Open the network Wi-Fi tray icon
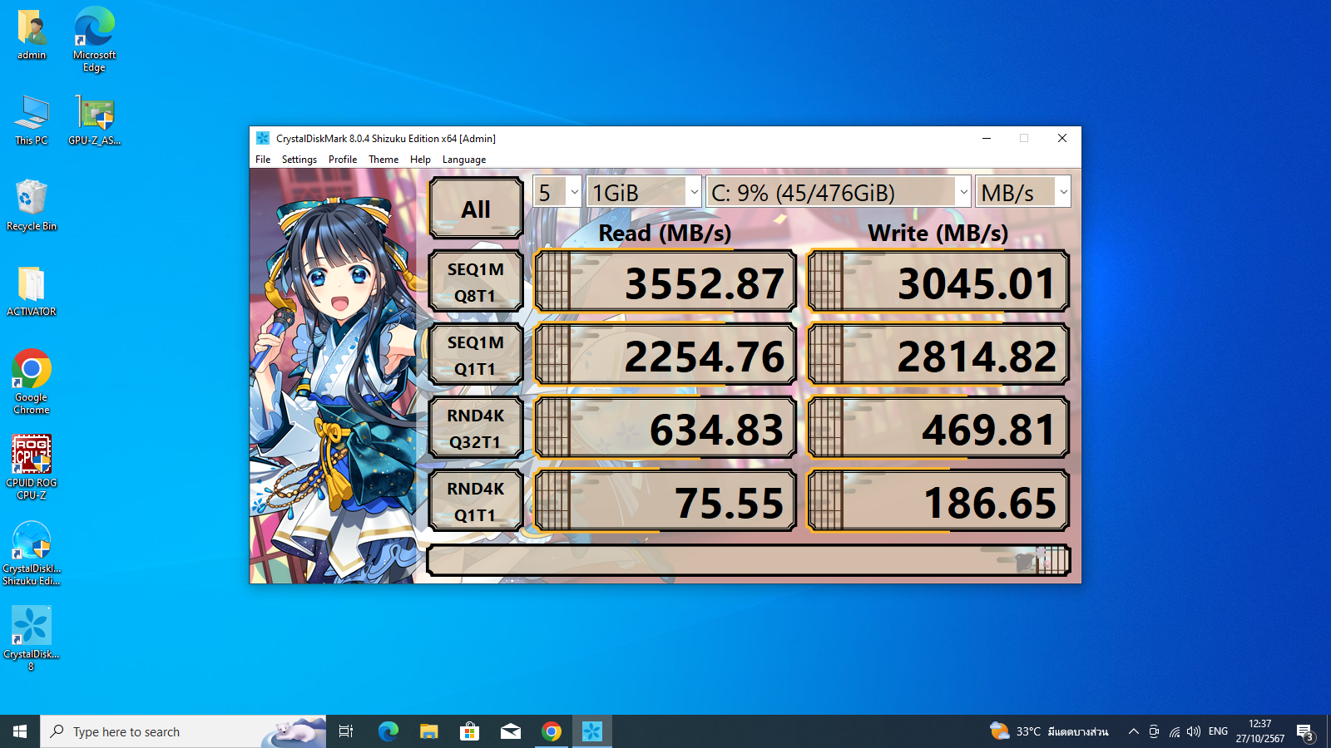This screenshot has width=1331, height=748. (1174, 731)
